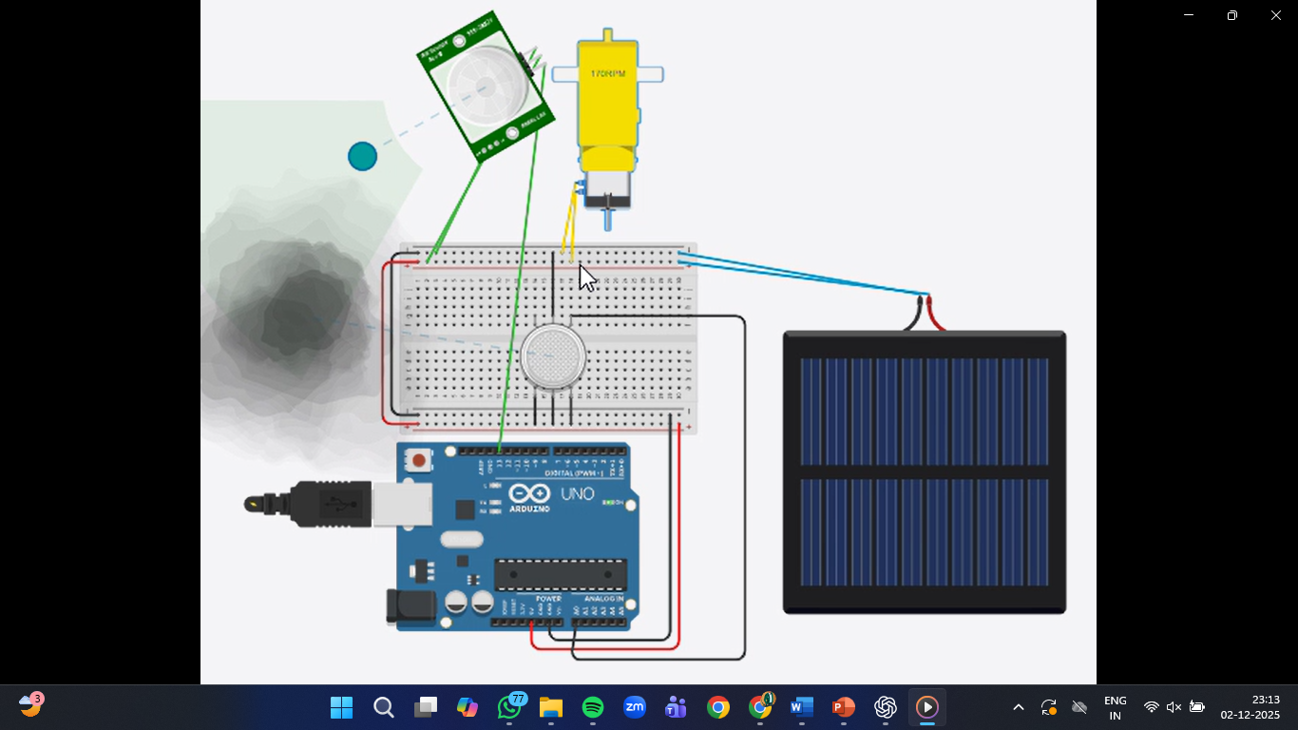
Task: Launch Spotify from the taskbar
Action: click(592, 708)
